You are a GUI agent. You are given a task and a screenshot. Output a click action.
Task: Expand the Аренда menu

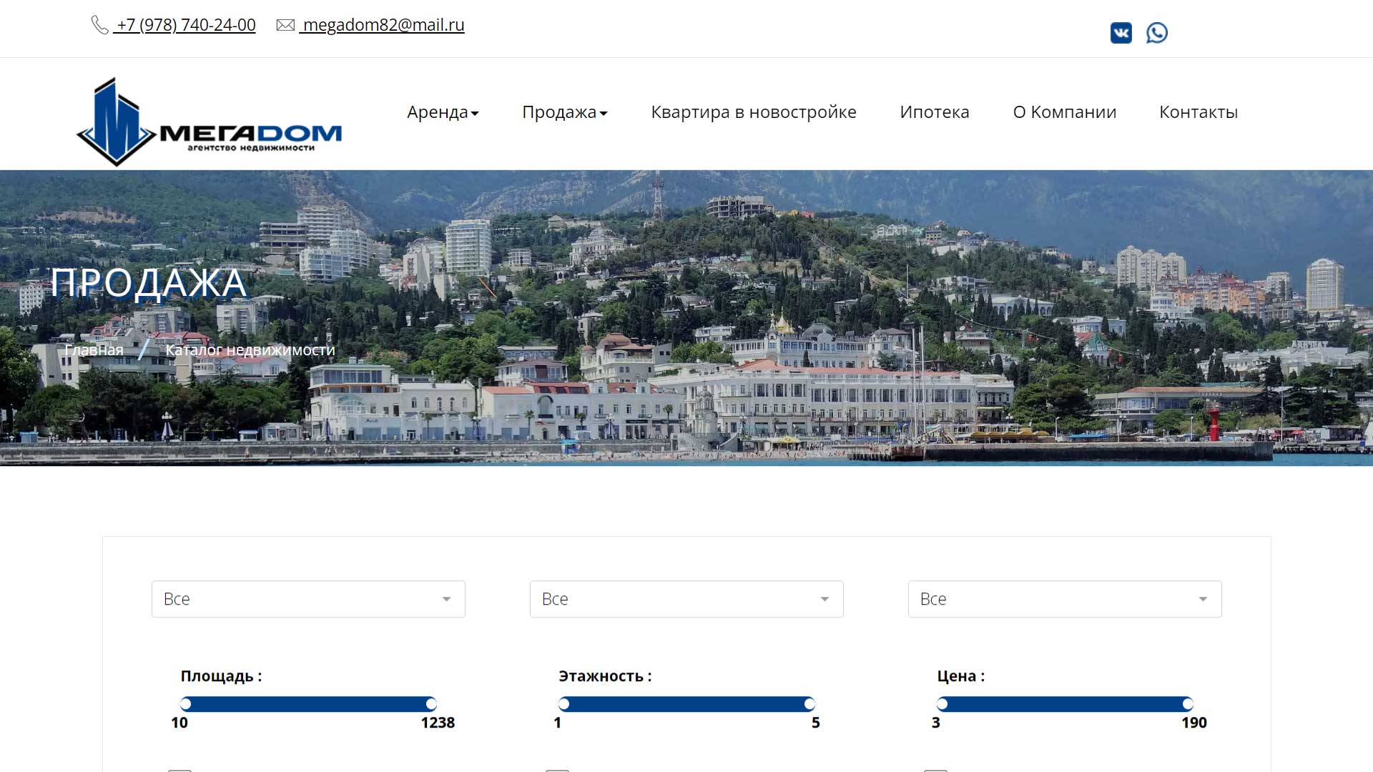tap(443, 112)
